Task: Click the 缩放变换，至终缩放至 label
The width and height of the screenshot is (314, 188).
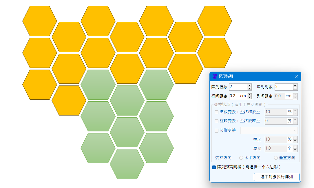Action: pos(240,112)
